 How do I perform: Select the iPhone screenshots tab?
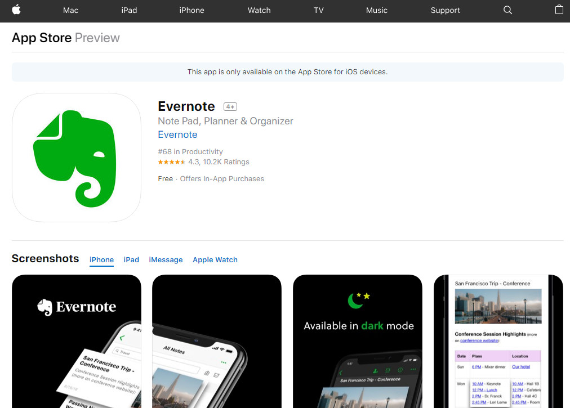pos(101,260)
